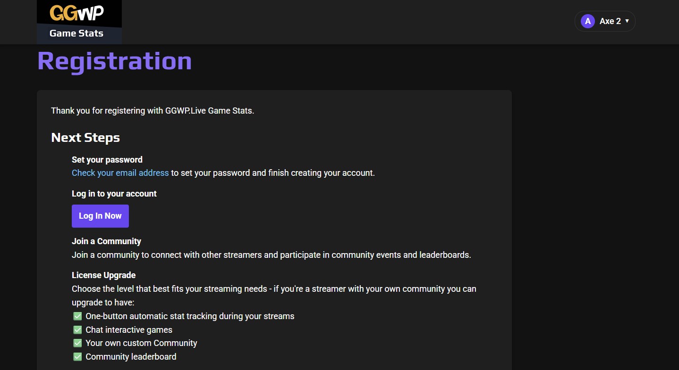Click the 'Game Stats' label under the logo
Screen dimensions: 679x370
click(x=76, y=33)
